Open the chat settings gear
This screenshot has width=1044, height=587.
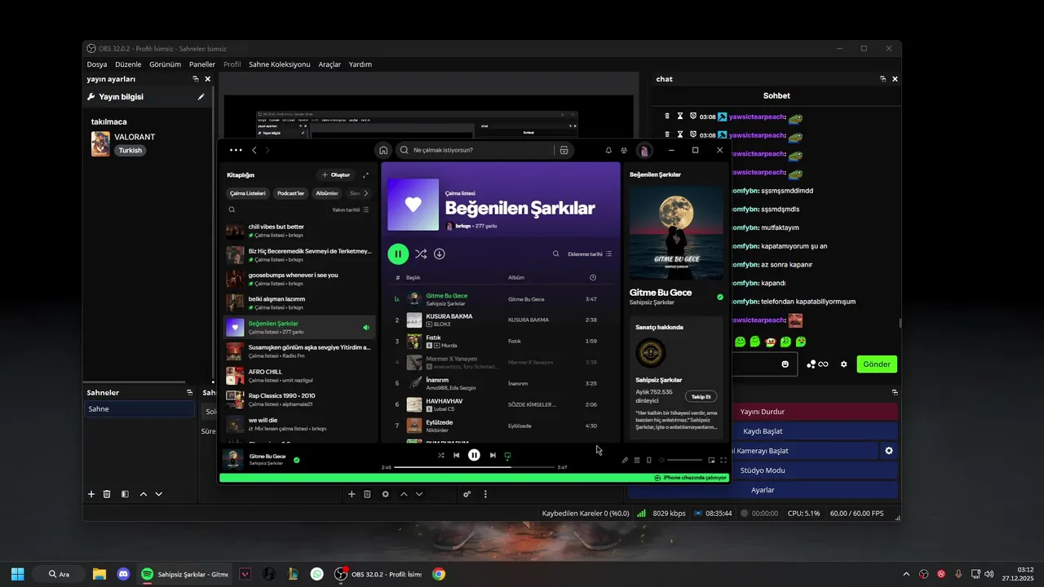coord(844,364)
